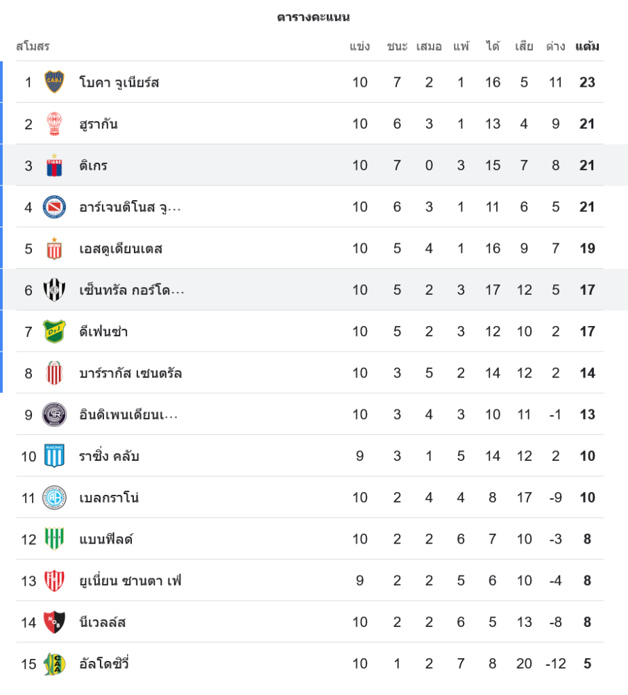The image size is (628, 695).
Task: Open team link ฮูรากัน
Action: (99, 124)
